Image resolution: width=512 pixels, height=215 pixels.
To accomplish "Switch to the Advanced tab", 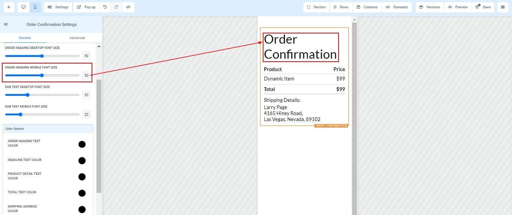I will tap(77, 38).
